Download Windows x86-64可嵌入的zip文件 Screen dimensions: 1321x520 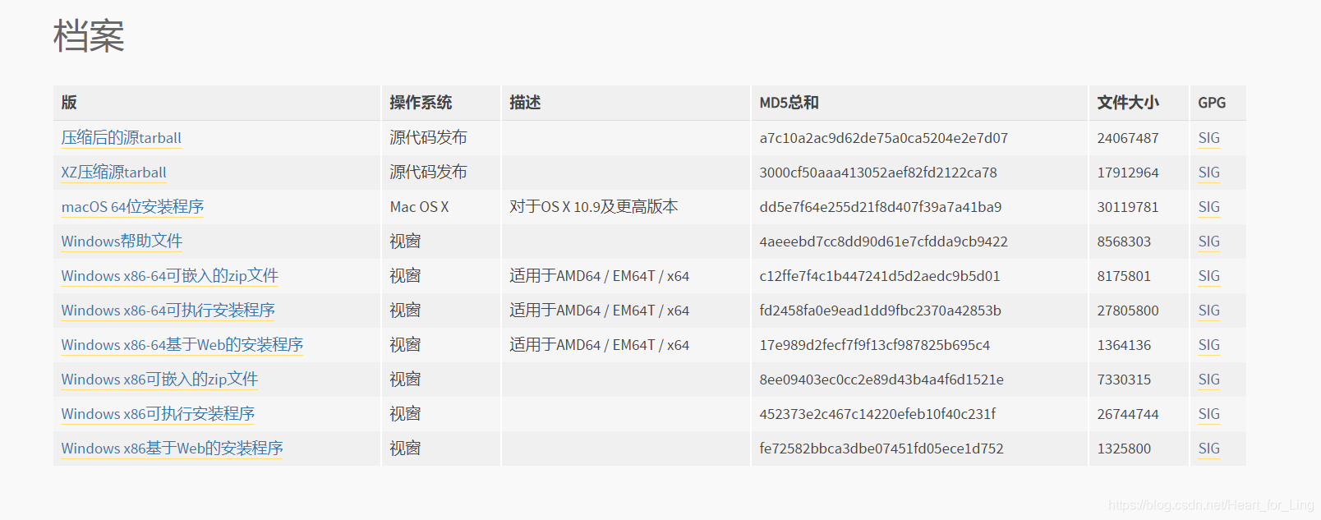[x=170, y=276]
